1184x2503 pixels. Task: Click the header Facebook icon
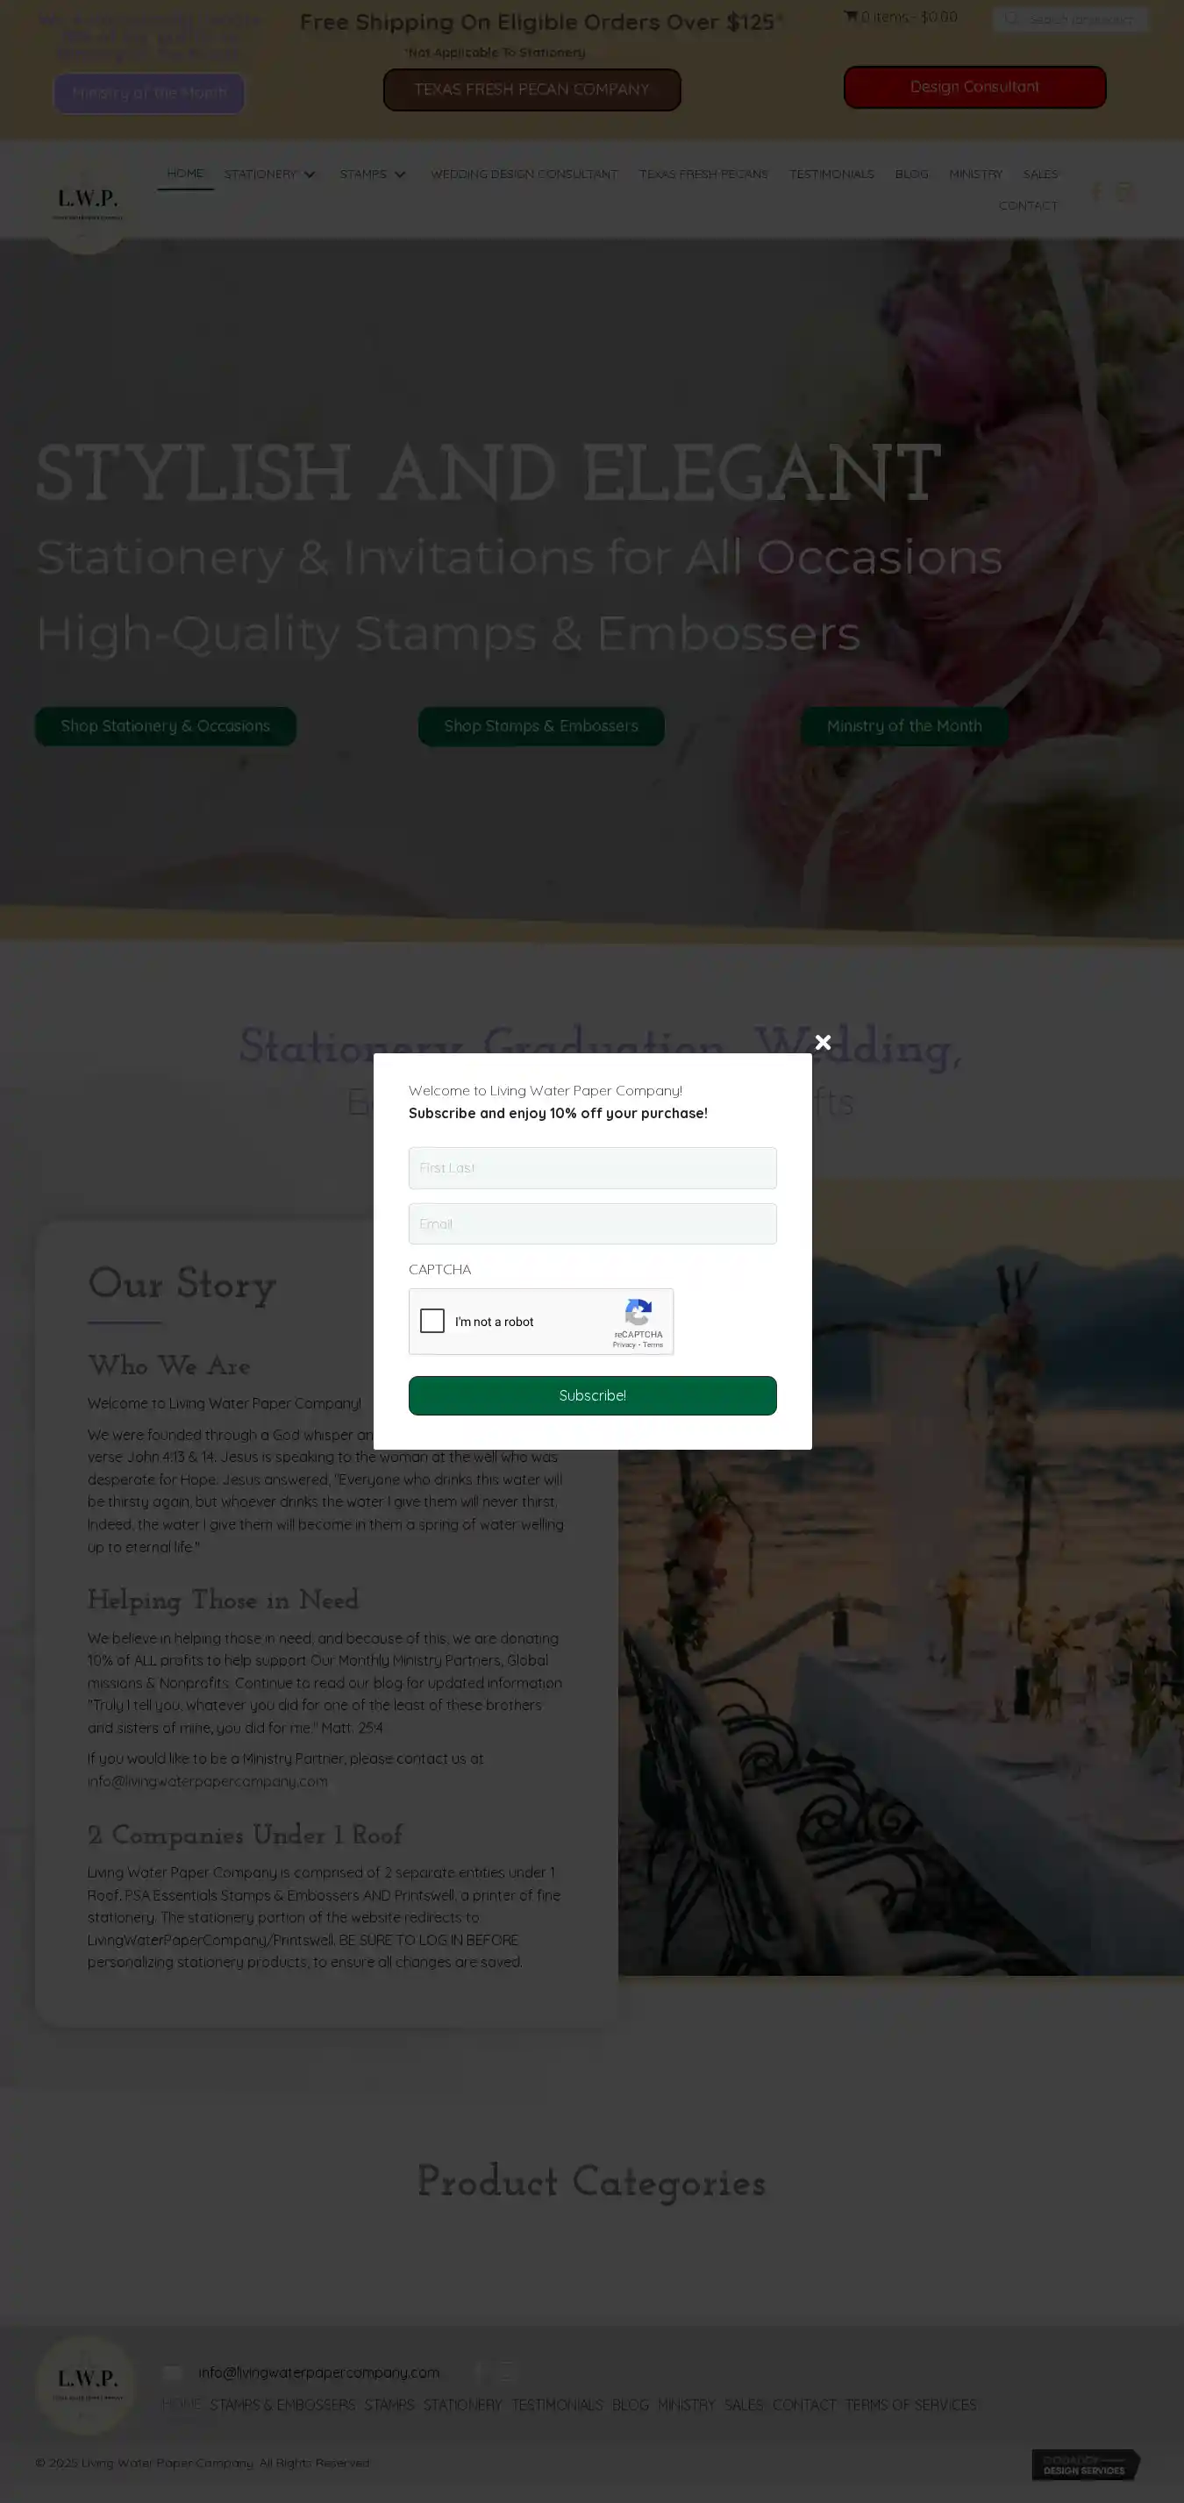coord(1096,191)
